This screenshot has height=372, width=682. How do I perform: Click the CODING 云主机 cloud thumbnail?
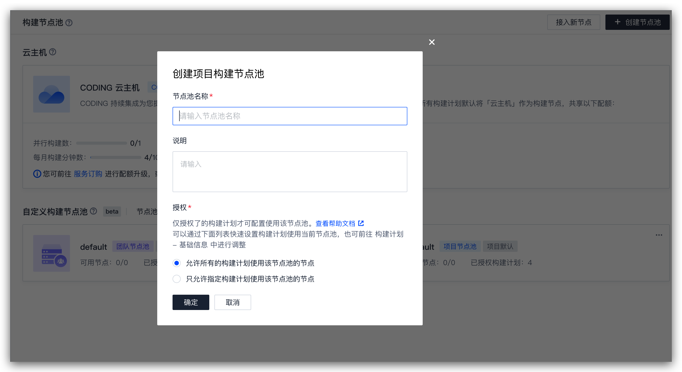tap(51, 94)
